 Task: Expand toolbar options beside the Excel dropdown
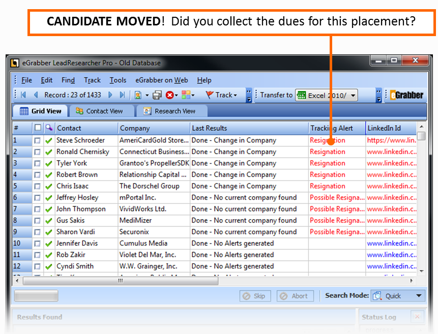tap(378, 96)
